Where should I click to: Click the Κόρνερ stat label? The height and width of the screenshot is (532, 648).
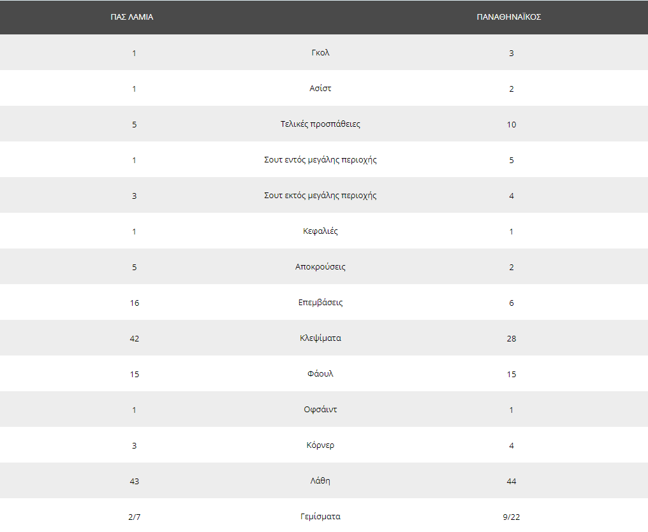(x=320, y=445)
